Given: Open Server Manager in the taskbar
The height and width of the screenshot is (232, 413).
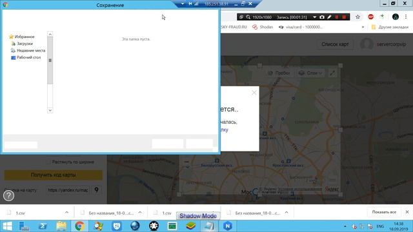Looking at the screenshot, I should coord(25,226).
